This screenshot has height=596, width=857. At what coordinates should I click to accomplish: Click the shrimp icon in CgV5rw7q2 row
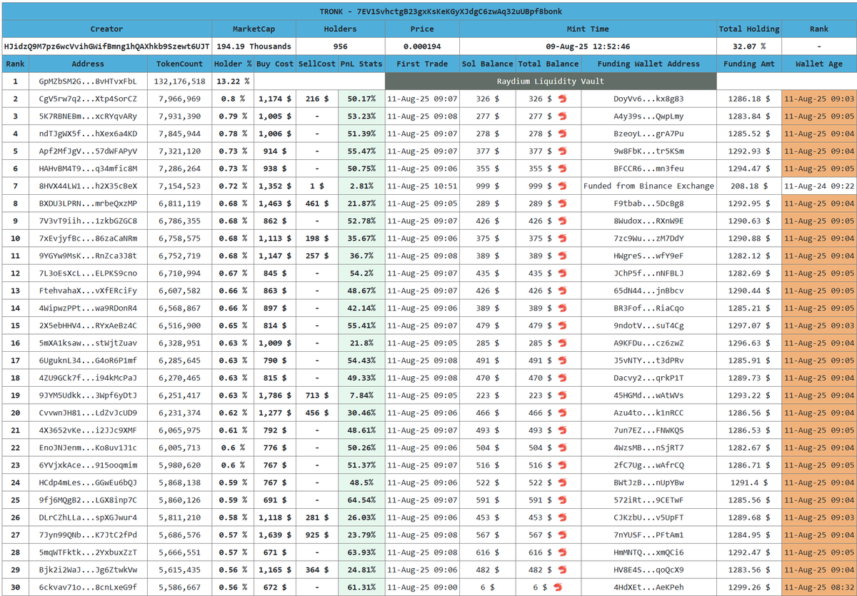coord(562,99)
